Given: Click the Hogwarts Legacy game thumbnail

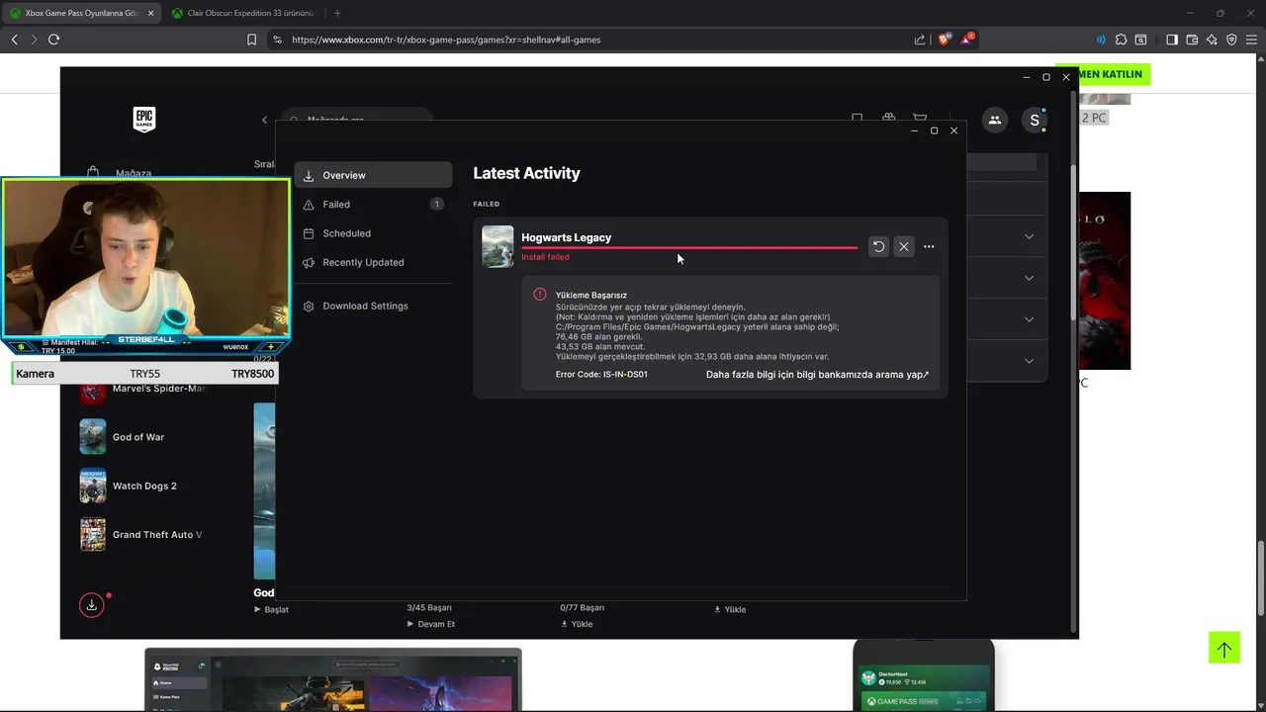Looking at the screenshot, I should 497,246.
